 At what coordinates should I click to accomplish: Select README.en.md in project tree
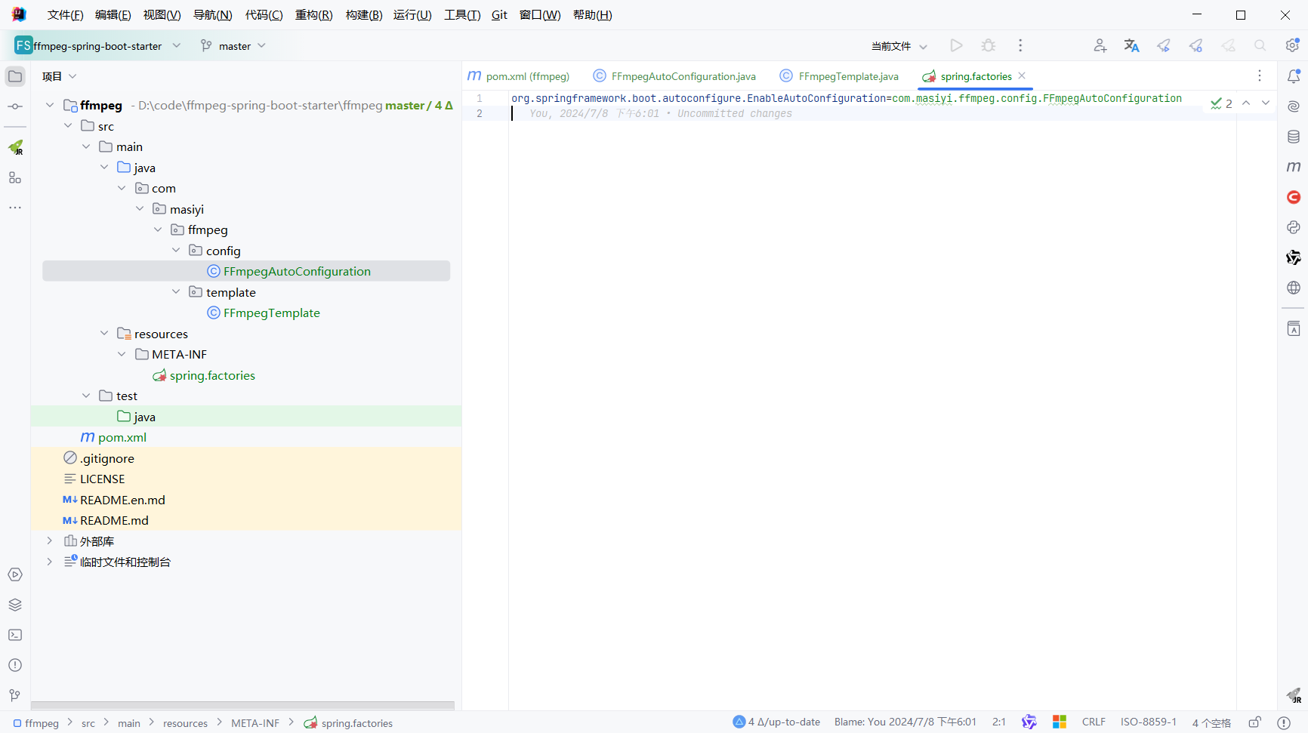coord(122,500)
